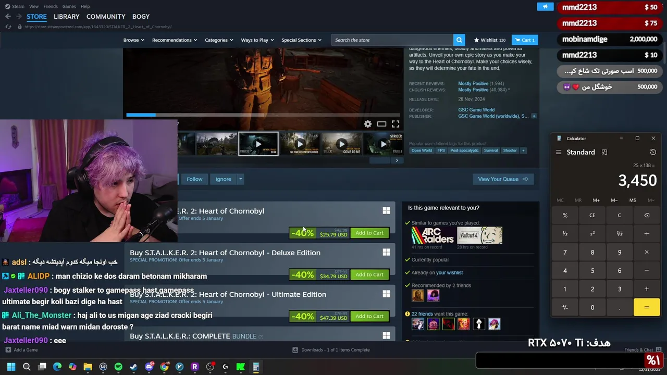This screenshot has height=375, width=667.
Task: Open the Recommendations dropdown menu
Action: coord(175,40)
